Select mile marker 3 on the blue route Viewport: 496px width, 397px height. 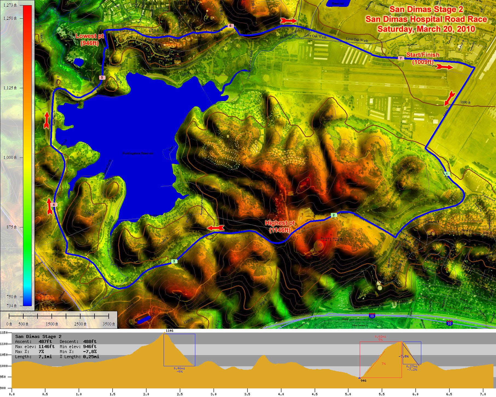pyautogui.click(x=174, y=261)
